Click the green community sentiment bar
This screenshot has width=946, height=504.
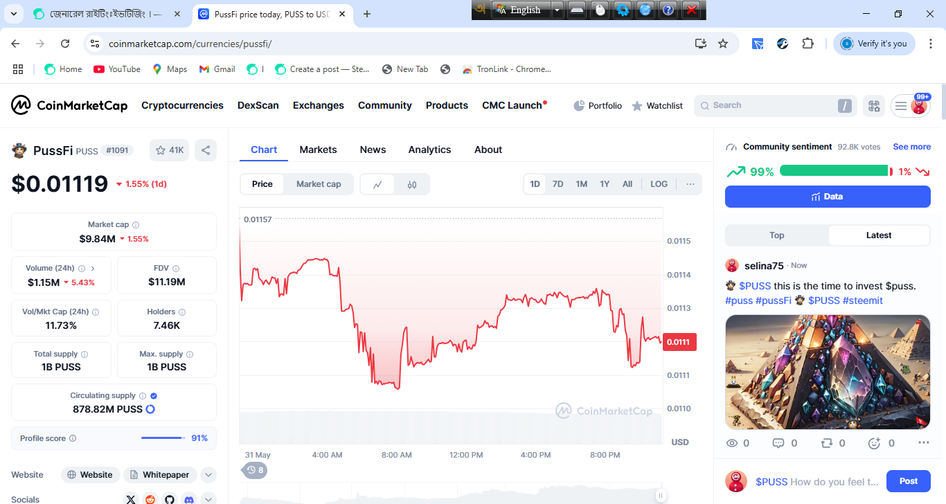834,171
